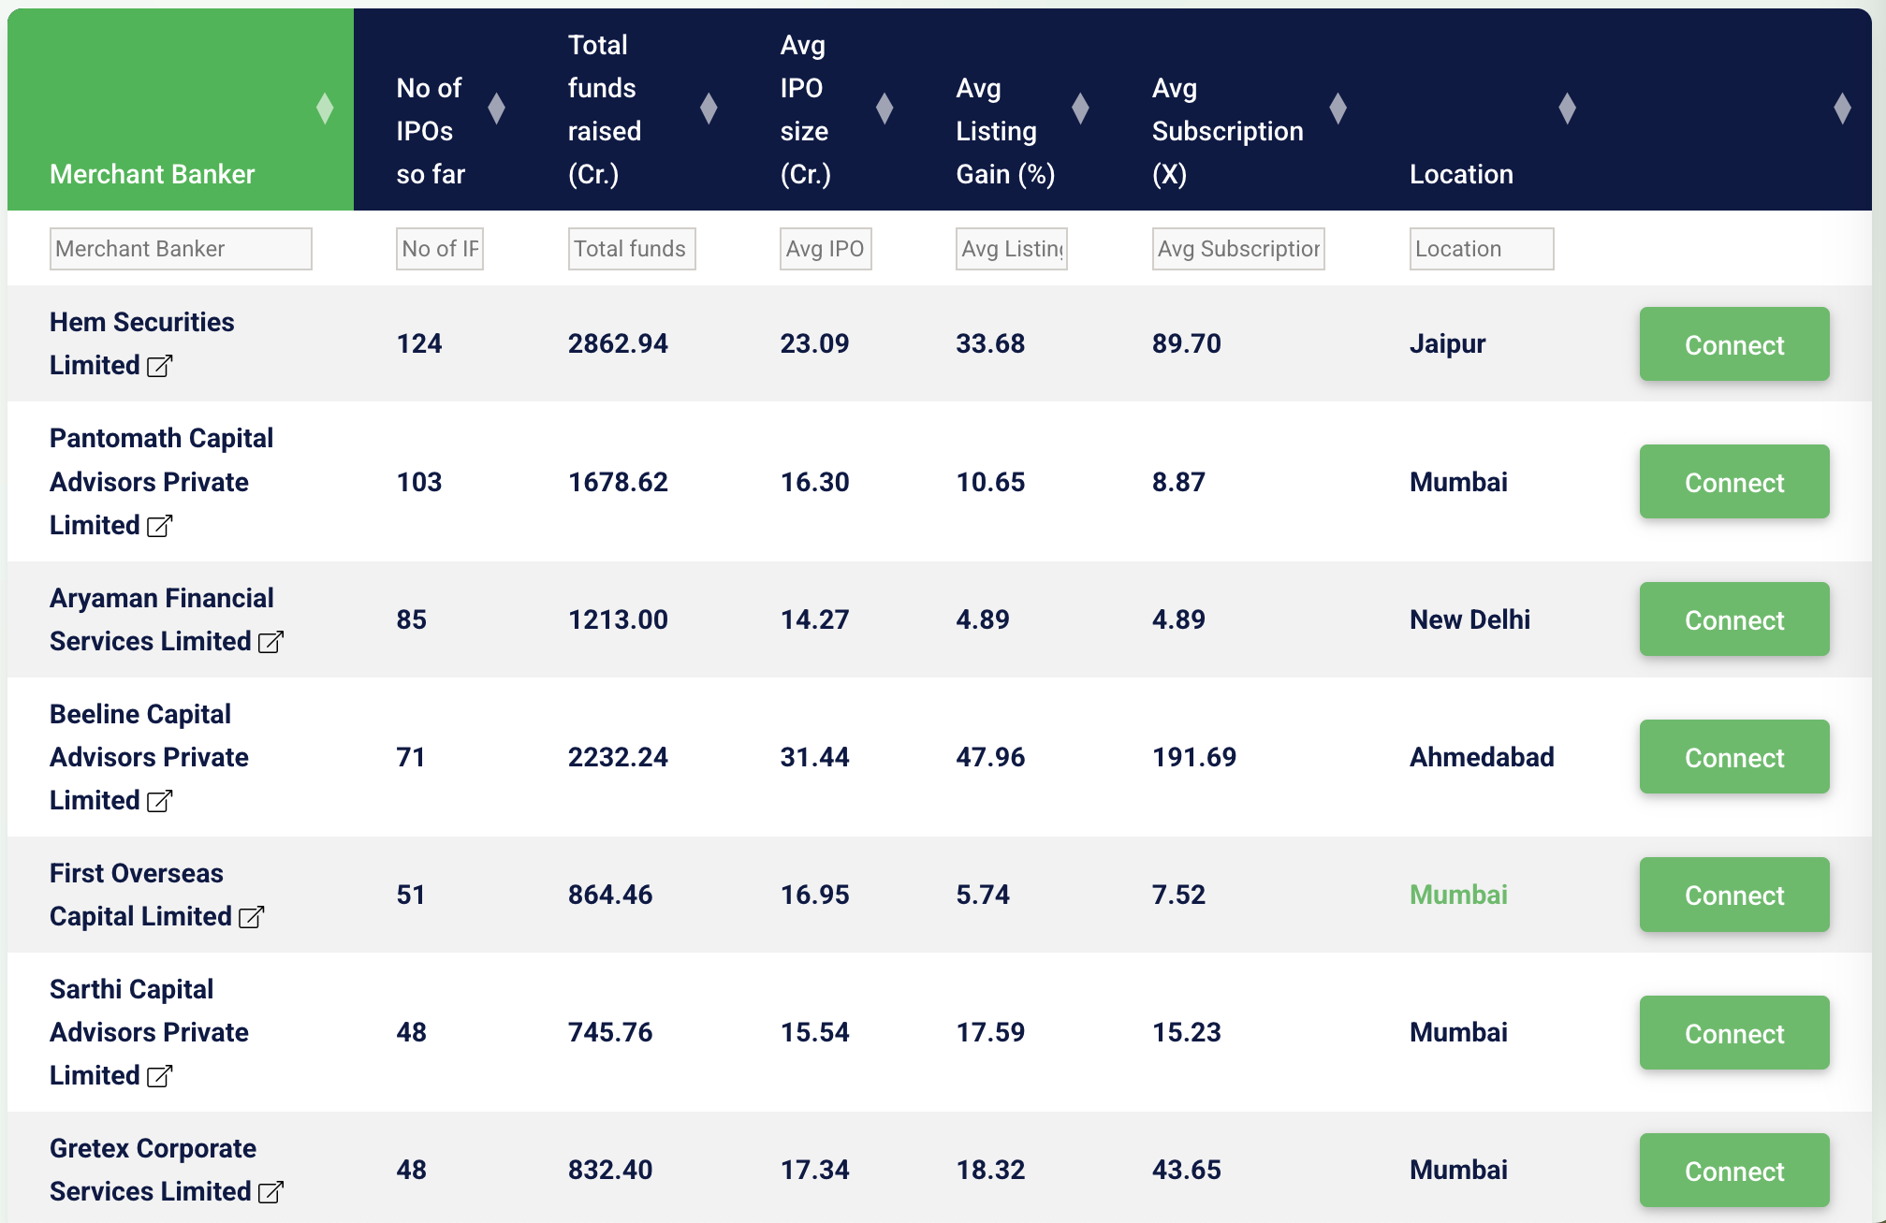Viewport: 1886px width, 1223px height.
Task: Open First Overseas Capital external link icon
Action: [252, 917]
